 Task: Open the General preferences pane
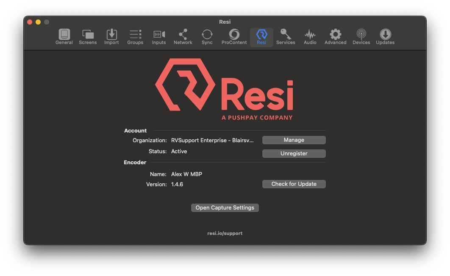(64, 37)
